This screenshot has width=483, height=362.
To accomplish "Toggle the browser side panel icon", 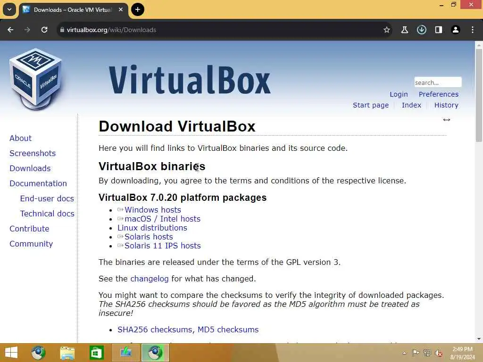I will click(438, 30).
